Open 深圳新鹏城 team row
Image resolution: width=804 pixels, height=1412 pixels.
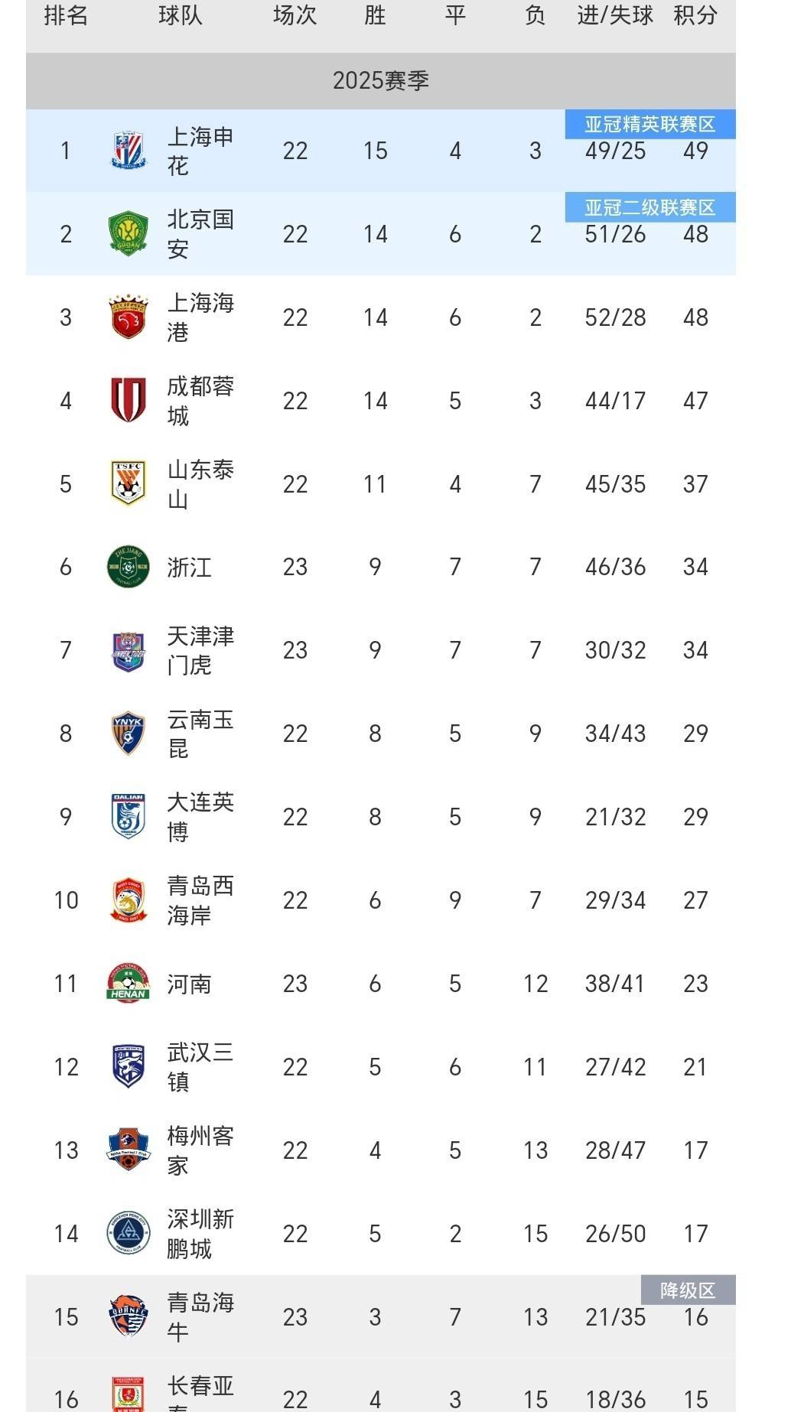click(381, 1233)
